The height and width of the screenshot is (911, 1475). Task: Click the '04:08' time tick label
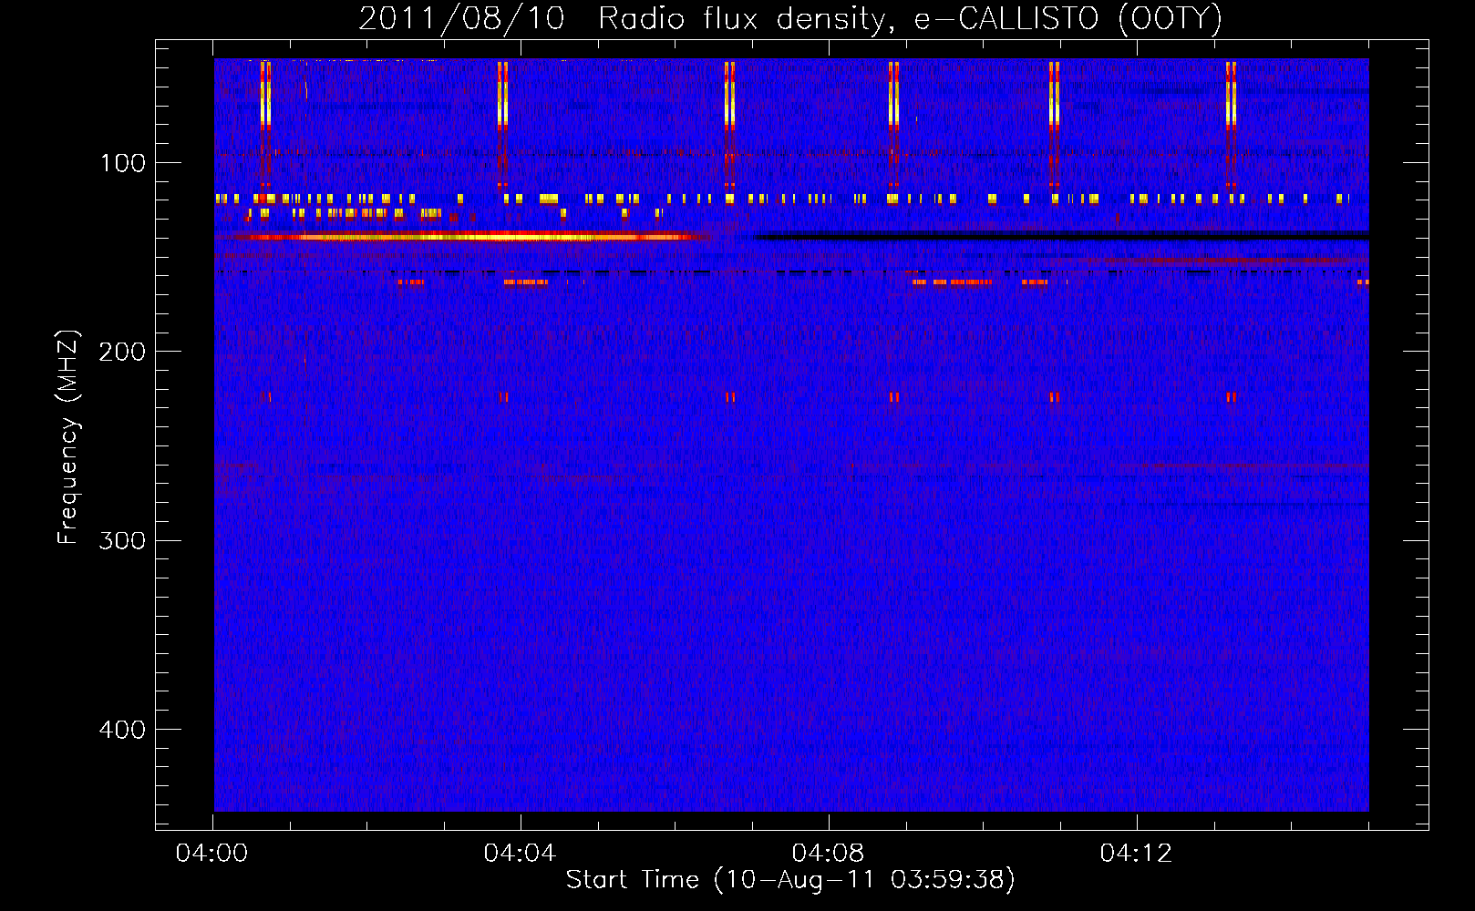[x=828, y=853]
